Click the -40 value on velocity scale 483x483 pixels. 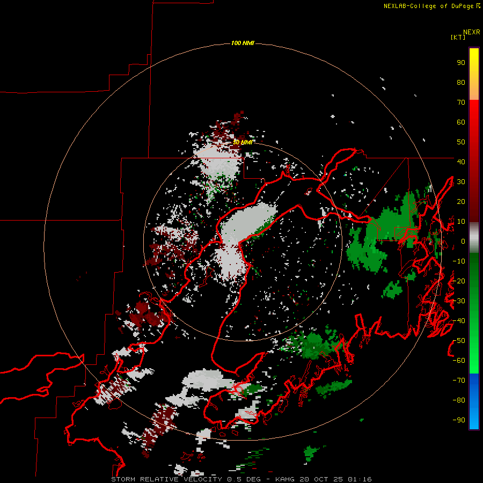click(459, 321)
